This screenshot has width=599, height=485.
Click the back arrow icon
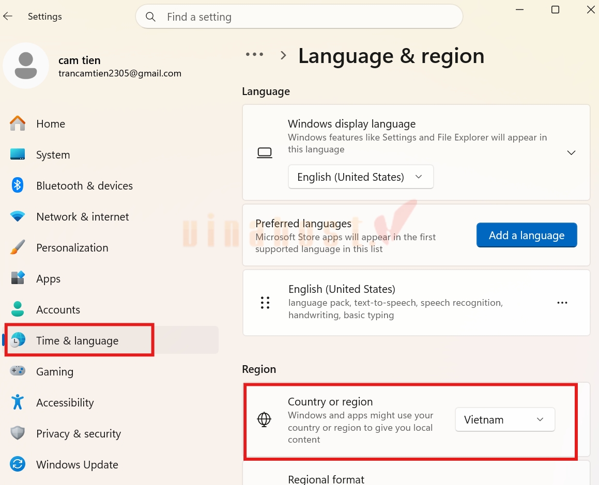click(8, 16)
